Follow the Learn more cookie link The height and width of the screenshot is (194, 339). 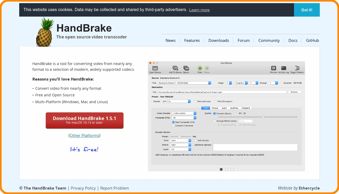pos(200,10)
